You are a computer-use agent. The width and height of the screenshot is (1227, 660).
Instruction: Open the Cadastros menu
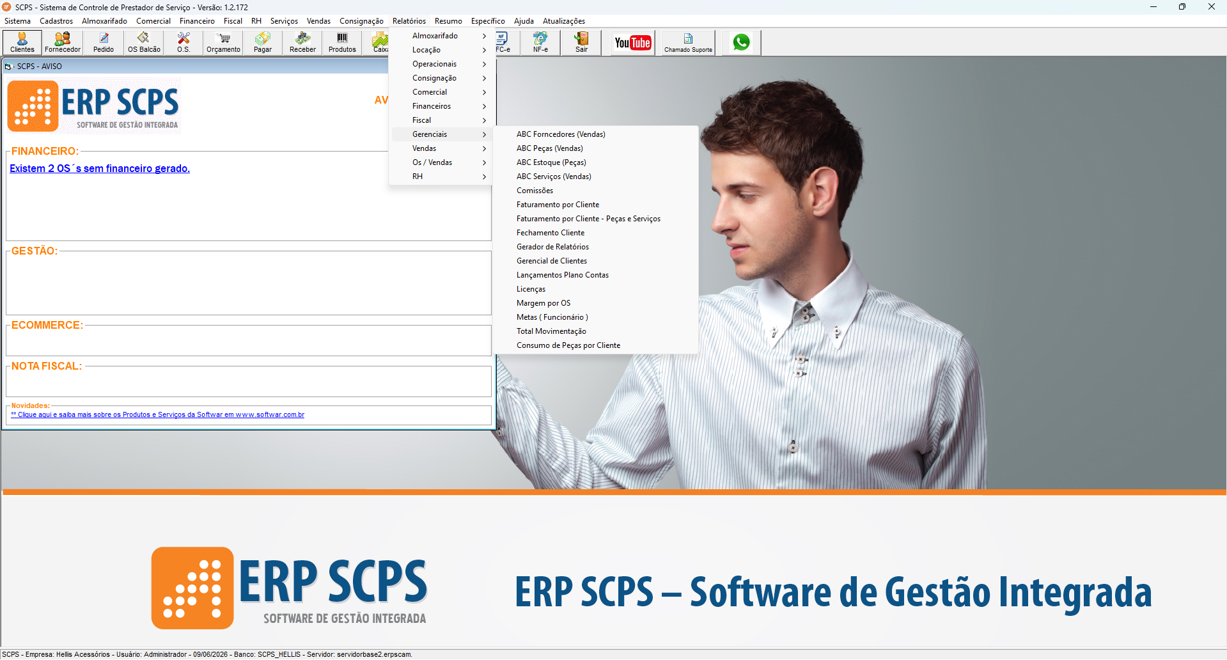56,21
